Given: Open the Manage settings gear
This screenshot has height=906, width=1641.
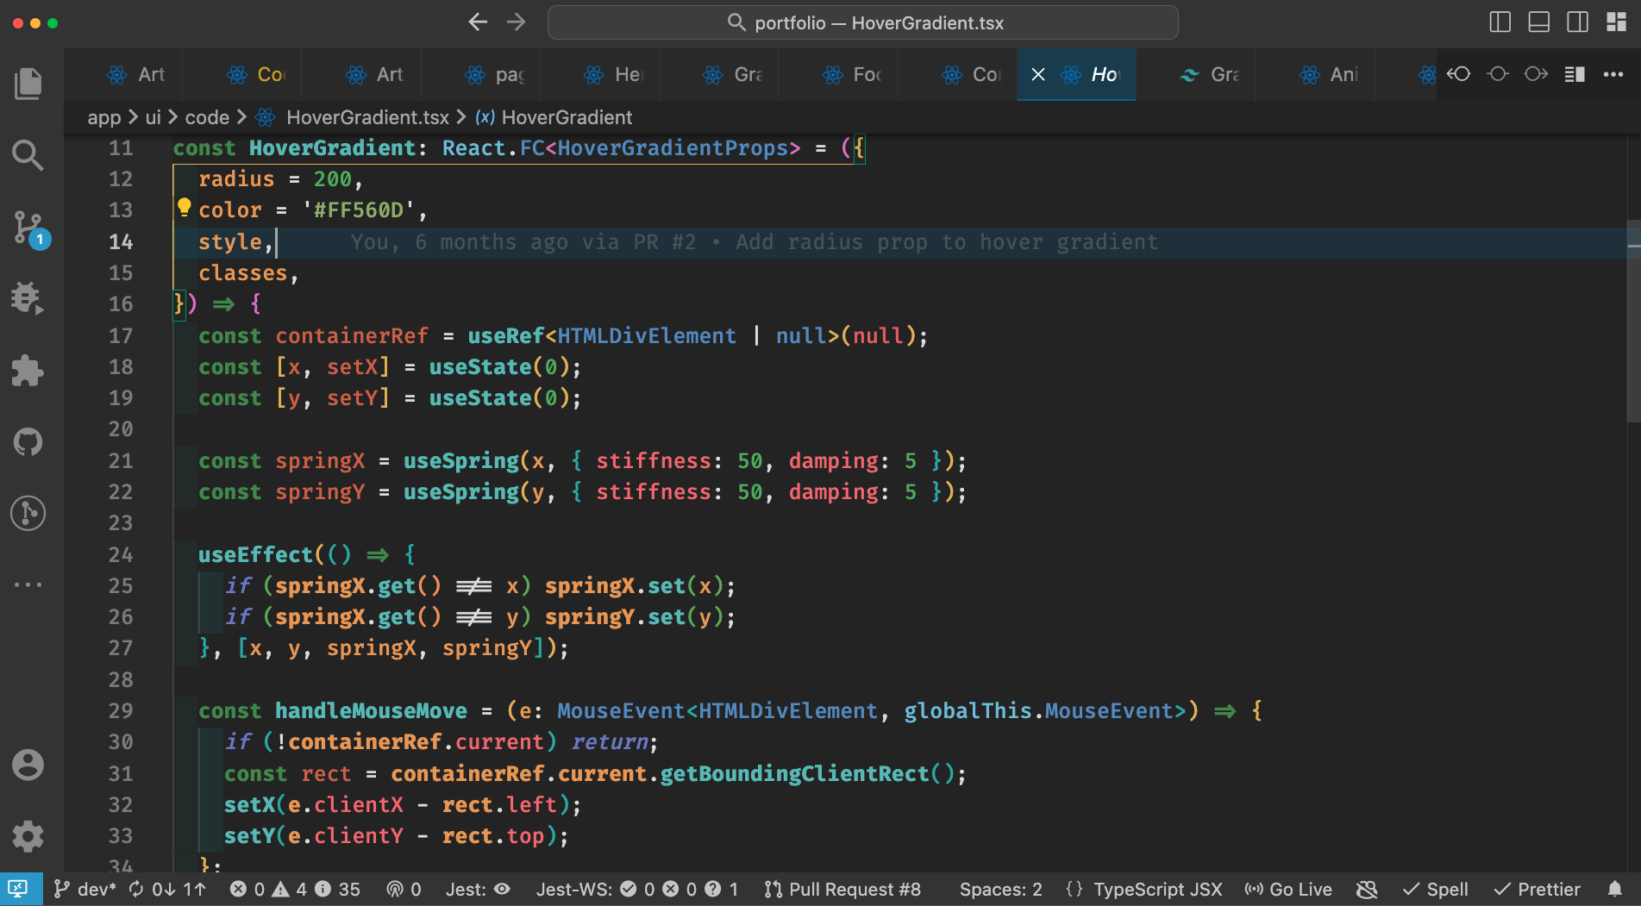Looking at the screenshot, I should pyautogui.click(x=28, y=835).
